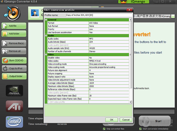Close the Edit conversion profile dialog
The width and height of the screenshot is (177, 131).
pos(130,10)
